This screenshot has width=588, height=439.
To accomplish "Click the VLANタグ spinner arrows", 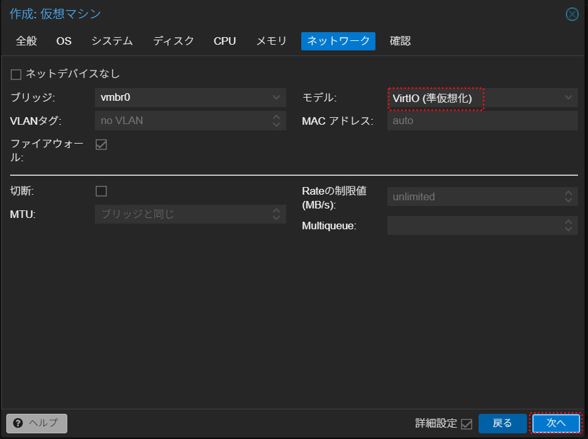I will [x=276, y=120].
